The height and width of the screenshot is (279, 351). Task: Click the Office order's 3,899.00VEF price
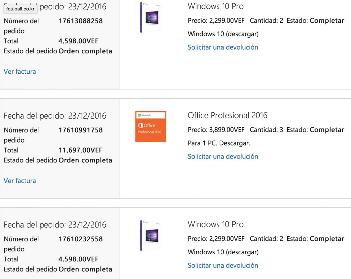pyautogui.click(x=227, y=130)
